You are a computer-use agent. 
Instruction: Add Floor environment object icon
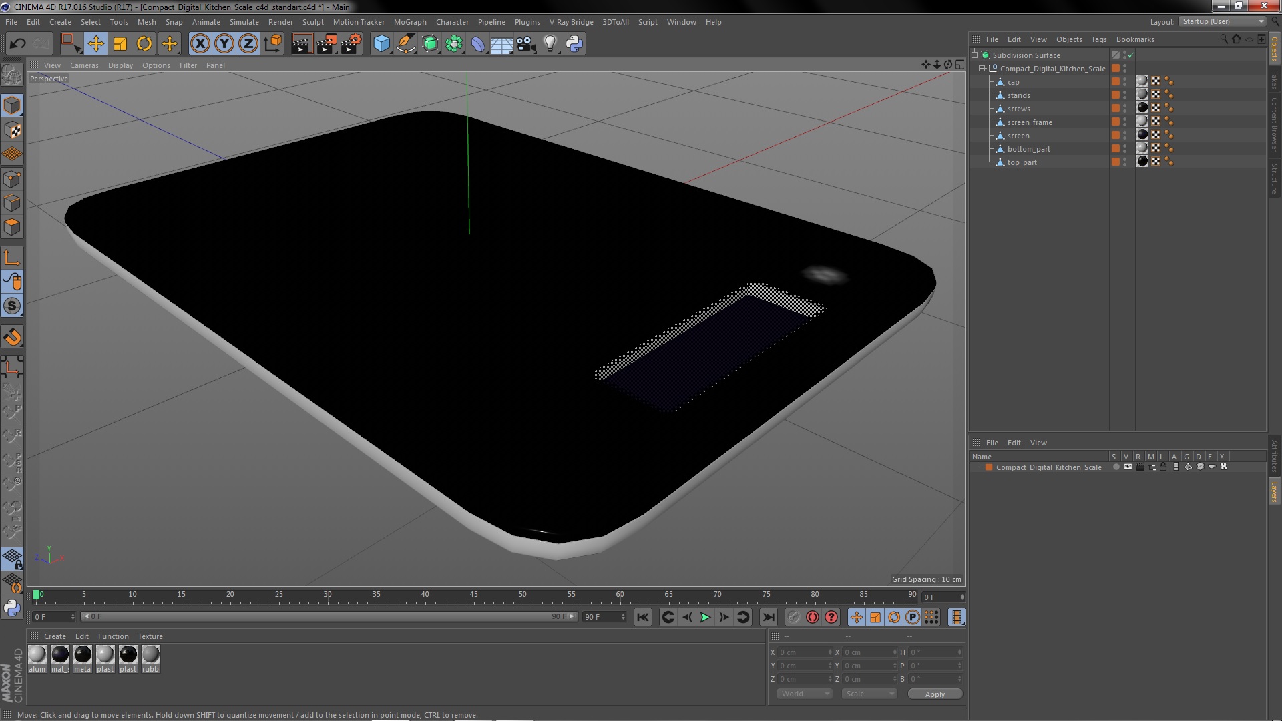[x=502, y=44]
